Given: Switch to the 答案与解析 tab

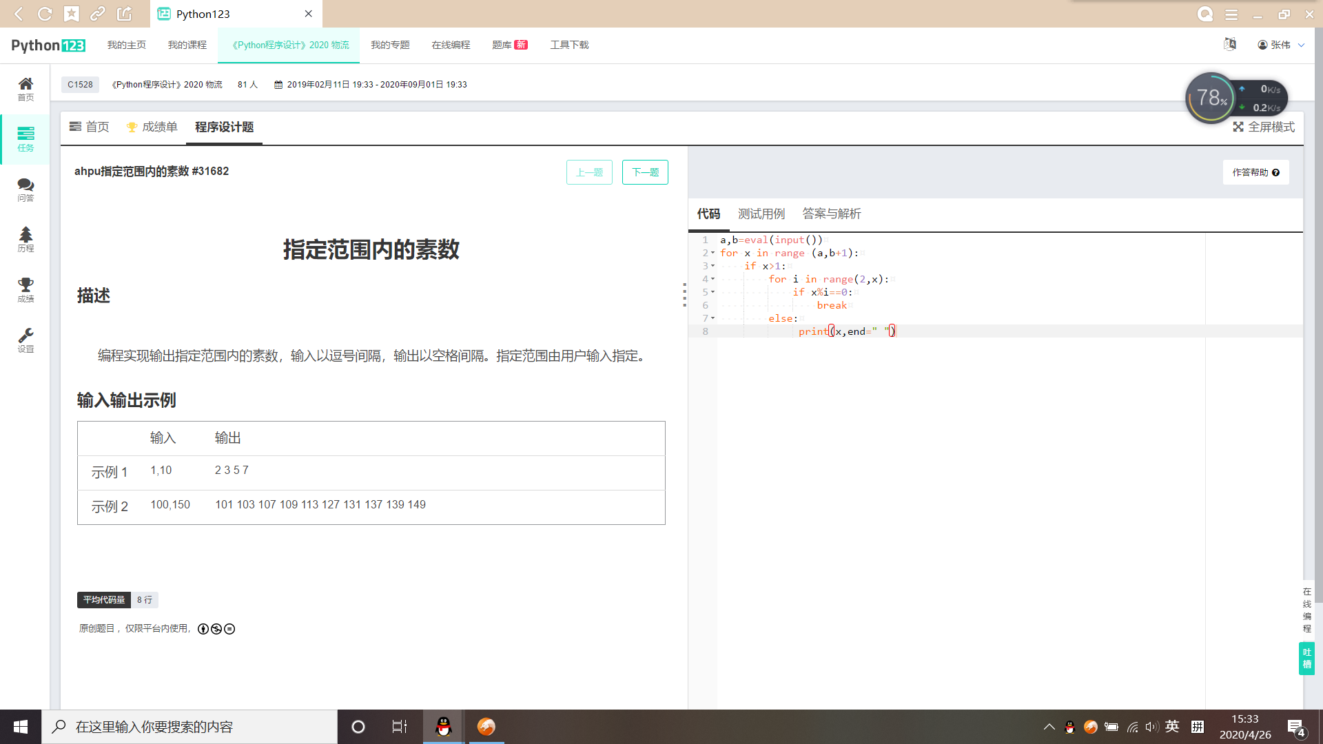Looking at the screenshot, I should coord(831,214).
